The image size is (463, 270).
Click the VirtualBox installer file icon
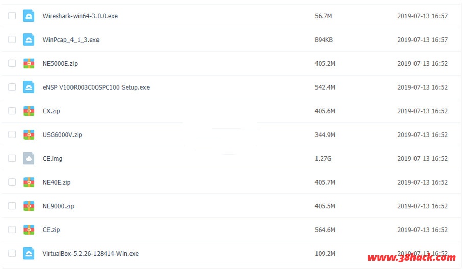pos(29,253)
